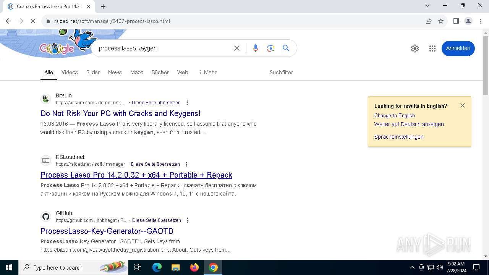Open Google quick settings gear

[x=415, y=49]
